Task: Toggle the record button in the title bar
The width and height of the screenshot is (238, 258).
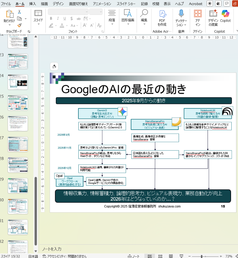Action: 210,3
